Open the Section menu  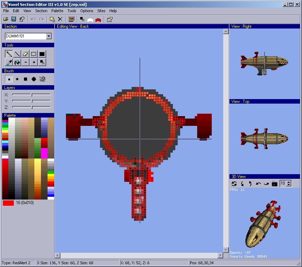click(41, 11)
